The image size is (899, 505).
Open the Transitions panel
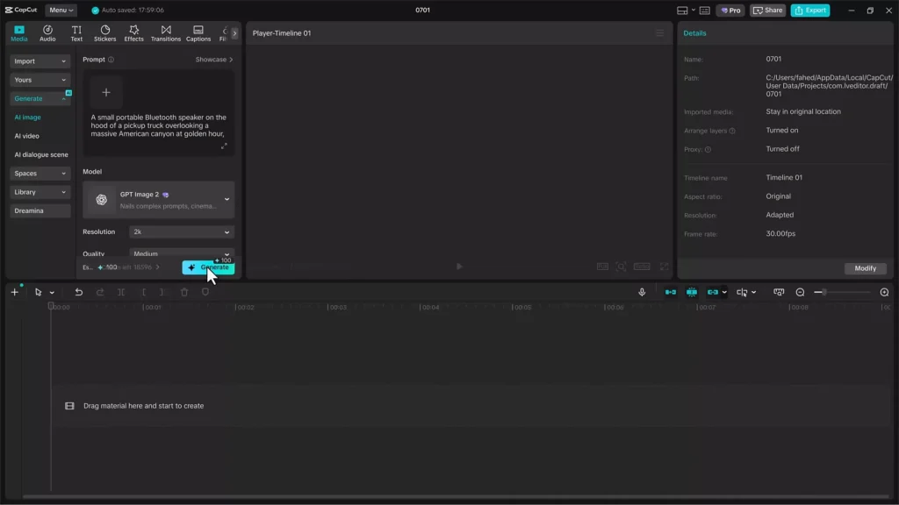point(166,33)
